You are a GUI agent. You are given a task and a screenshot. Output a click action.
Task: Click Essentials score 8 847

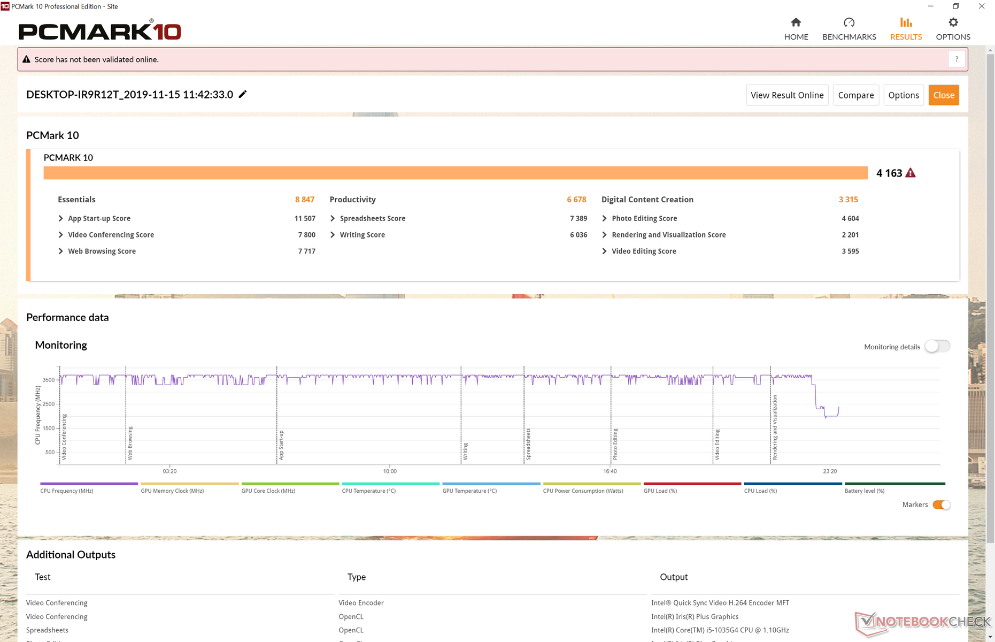[x=305, y=200]
